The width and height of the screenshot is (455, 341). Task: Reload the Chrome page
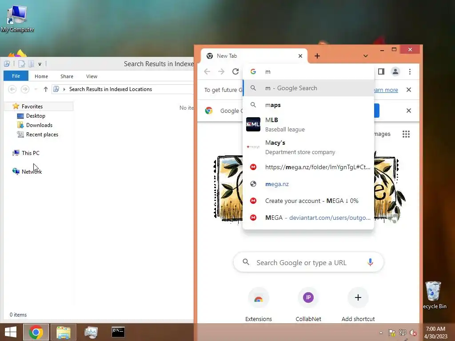(235, 71)
